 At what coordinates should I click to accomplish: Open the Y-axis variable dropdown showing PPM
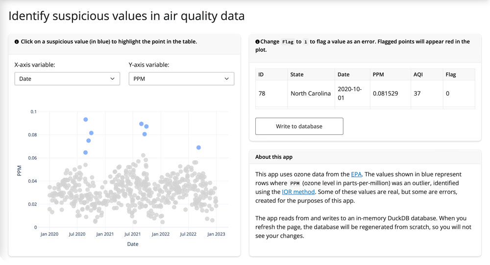click(181, 79)
